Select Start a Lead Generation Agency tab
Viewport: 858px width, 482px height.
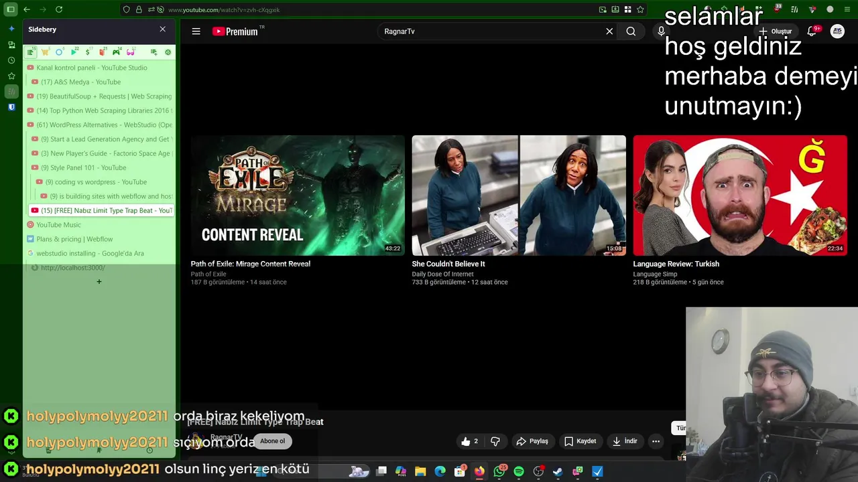(x=101, y=139)
